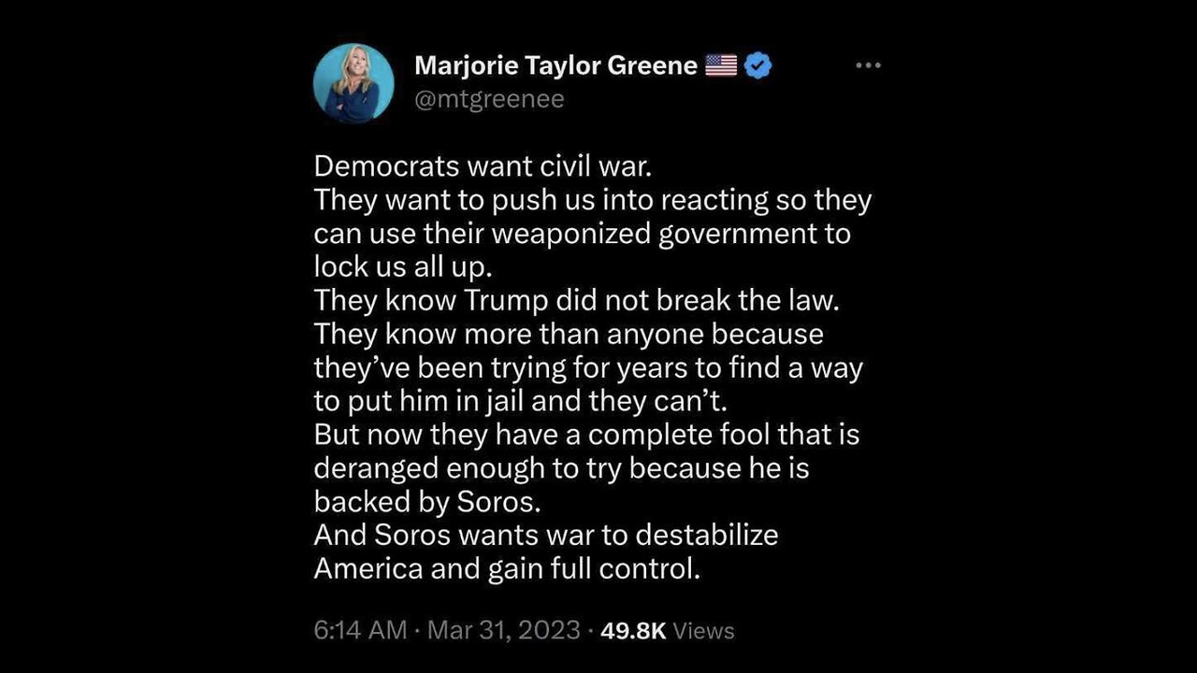Click the line starting 'They want to push us'
The height and width of the screenshot is (673, 1197).
pyautogui.click(x=592, y=200)
